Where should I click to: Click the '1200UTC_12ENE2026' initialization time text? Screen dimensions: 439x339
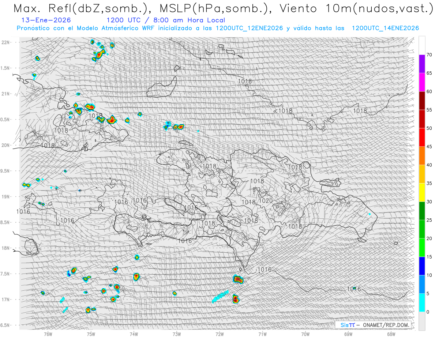[249, 28]
